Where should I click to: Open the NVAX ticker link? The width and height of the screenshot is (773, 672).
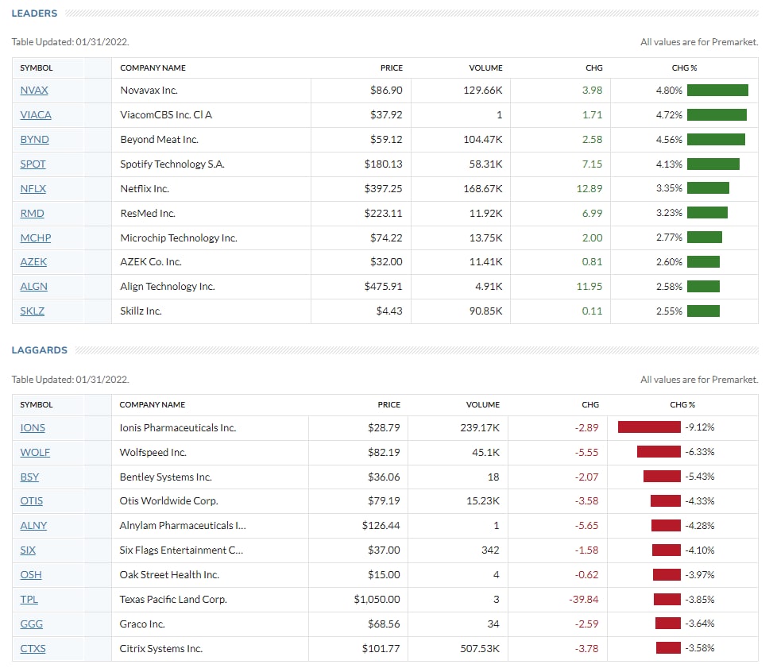click(x=34, y=91)
